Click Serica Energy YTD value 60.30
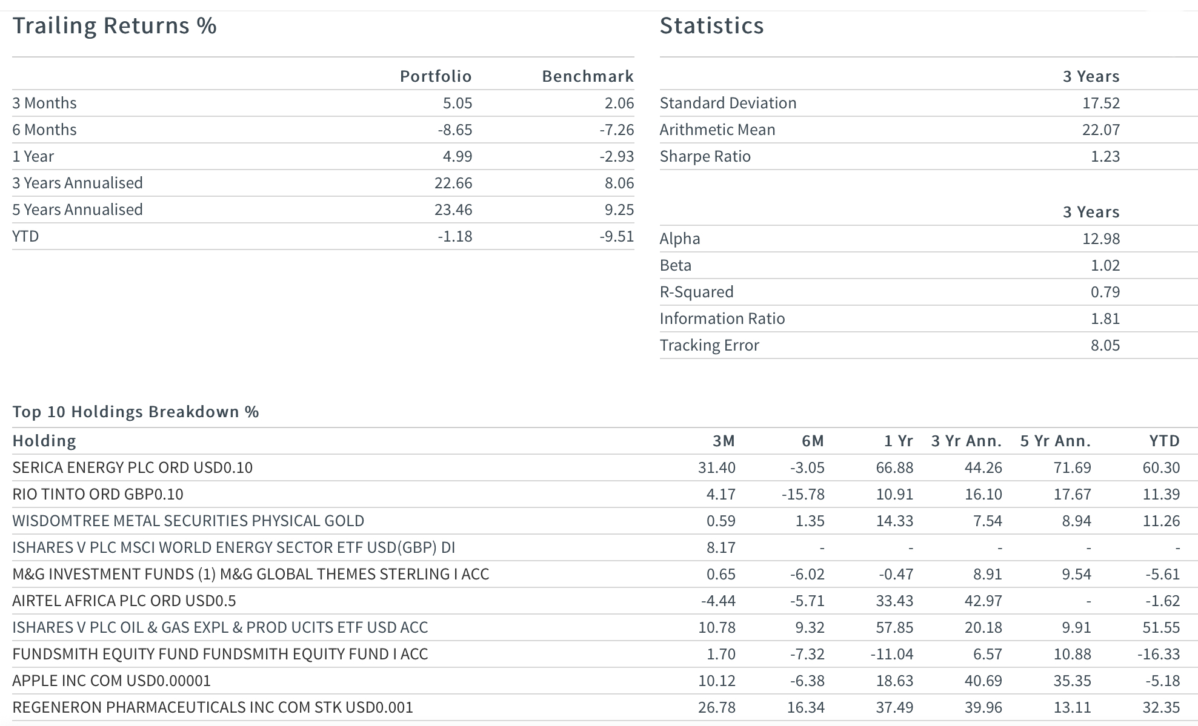The width and height of the screenshot is (1198, 726). [1162, 467]
